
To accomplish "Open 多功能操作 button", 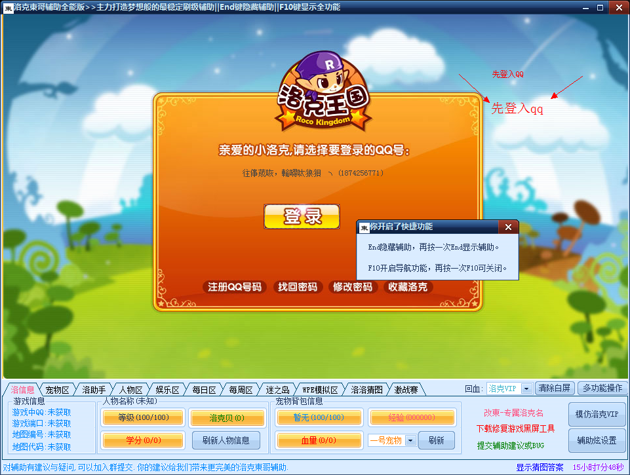I will 602,389.
